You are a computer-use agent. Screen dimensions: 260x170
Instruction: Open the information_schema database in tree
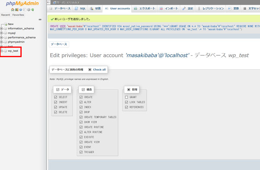coord(21,29)
